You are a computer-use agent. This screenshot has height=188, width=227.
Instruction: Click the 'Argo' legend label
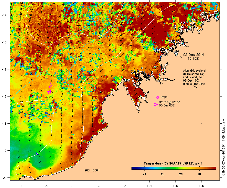click(164, 97)
